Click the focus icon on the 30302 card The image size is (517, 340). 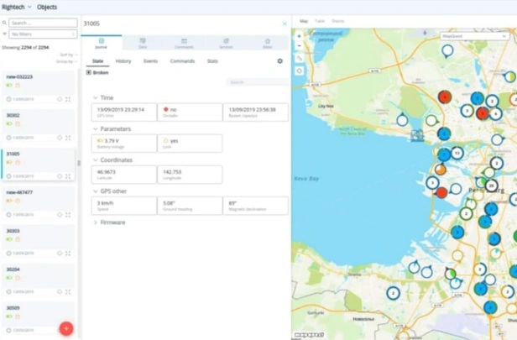(x=68, y=138)
